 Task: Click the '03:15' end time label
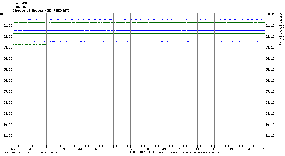tap(270, 48)
